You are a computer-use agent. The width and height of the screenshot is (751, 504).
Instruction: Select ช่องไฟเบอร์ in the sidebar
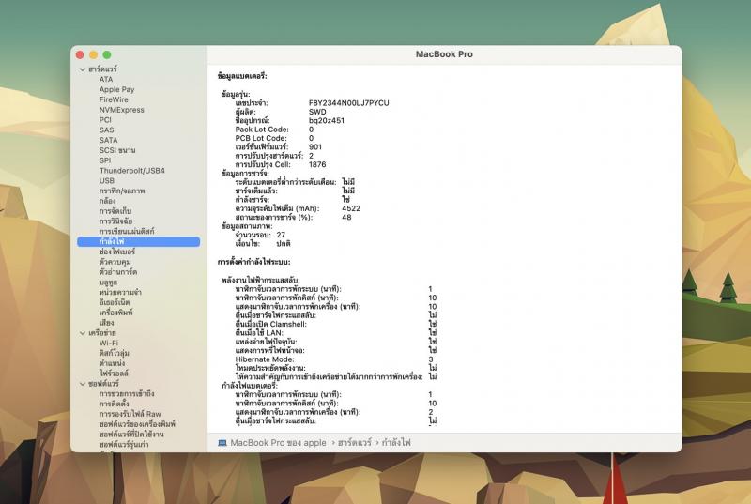pyautogui.click(x=117, y=252)
